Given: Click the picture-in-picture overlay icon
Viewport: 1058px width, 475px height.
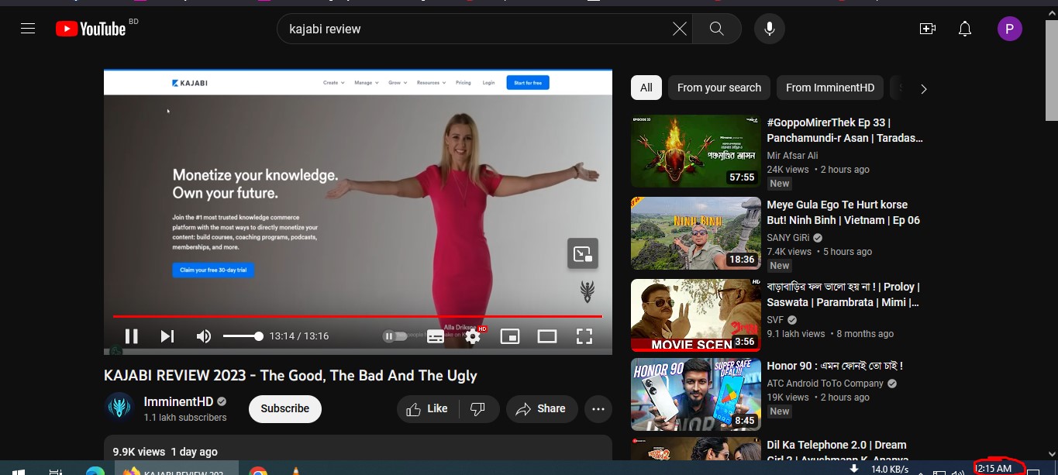Looking at the screenshot, I should click(x=582, y=253).
